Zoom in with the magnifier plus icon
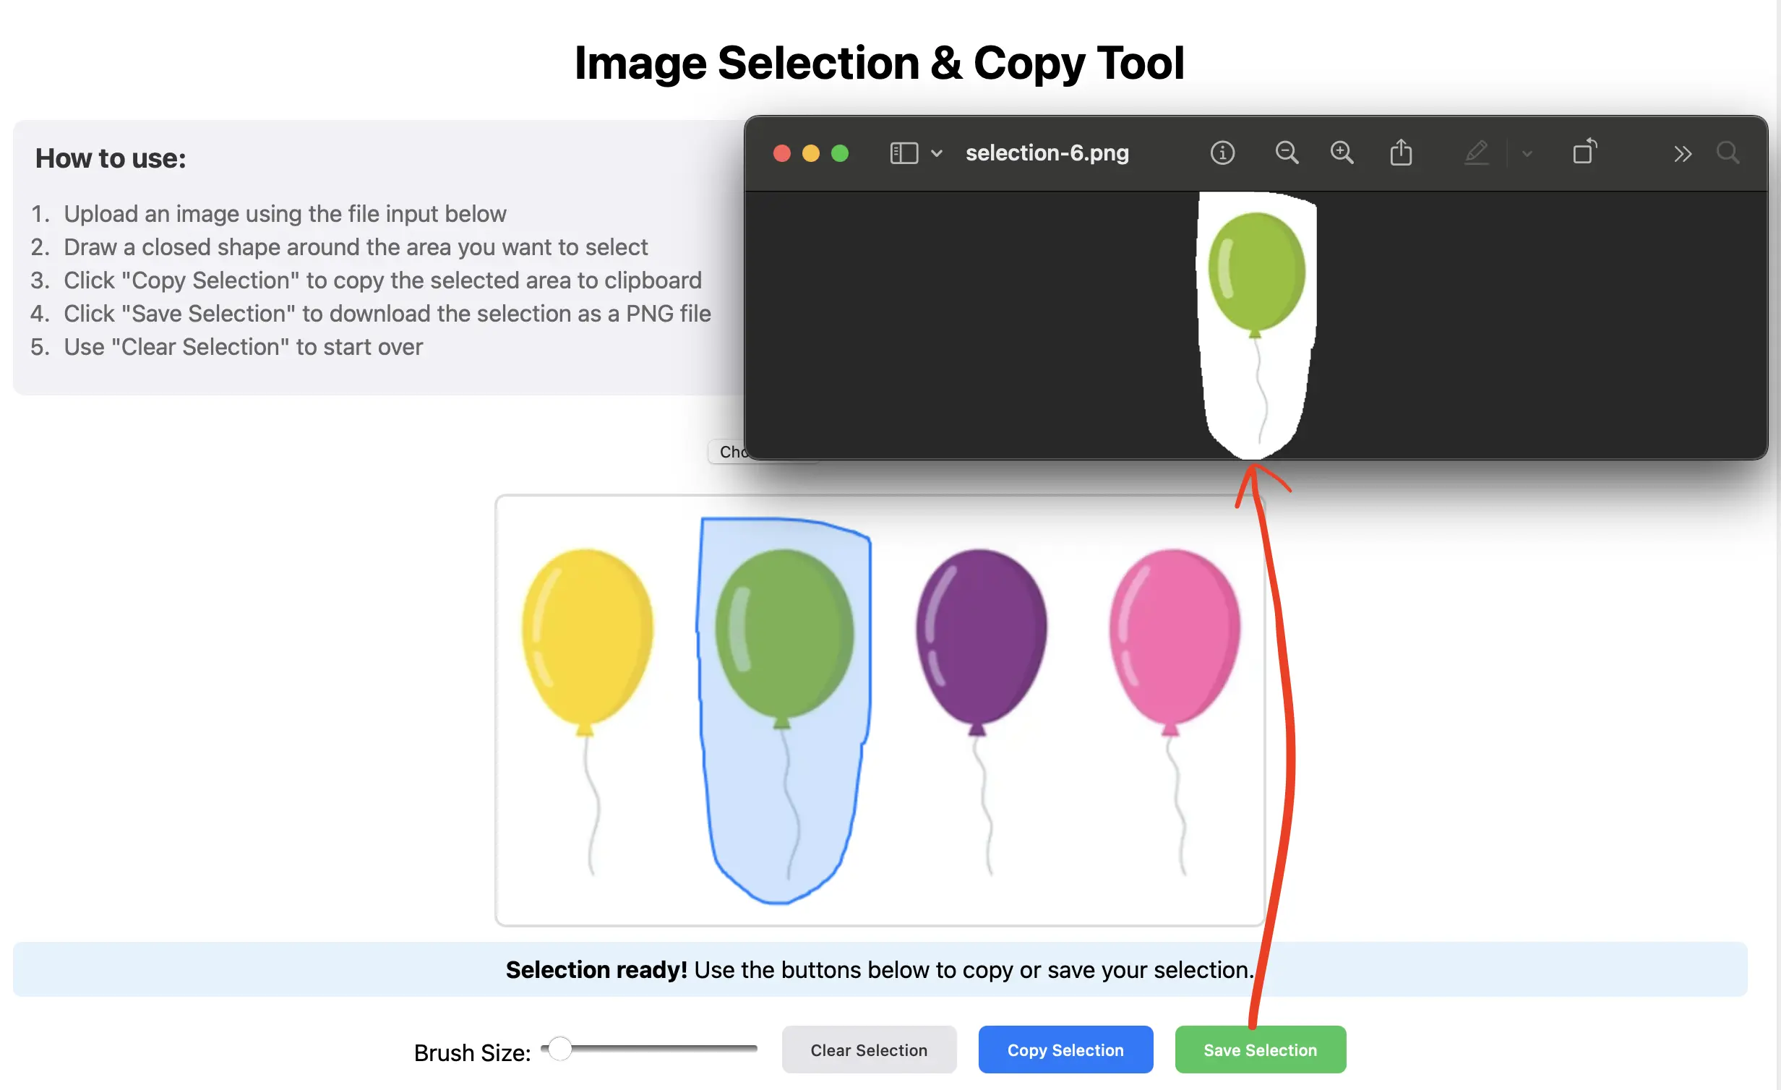Image resolution: width=1781 pixels, height=1090 pixels. point(1342,153)
